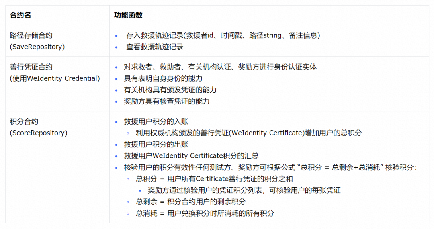The height and width of the screenshot is (229, 434).
Task: Click the '查看救援轨迹记录' bullet line
Action: click(155, 47)
